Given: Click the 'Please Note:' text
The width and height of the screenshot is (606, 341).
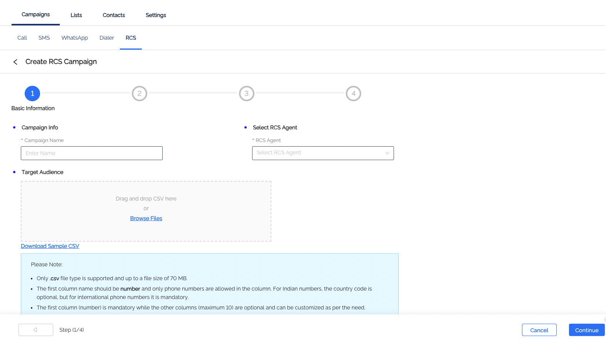Looking at the screenshot, I should coord(47,264).
